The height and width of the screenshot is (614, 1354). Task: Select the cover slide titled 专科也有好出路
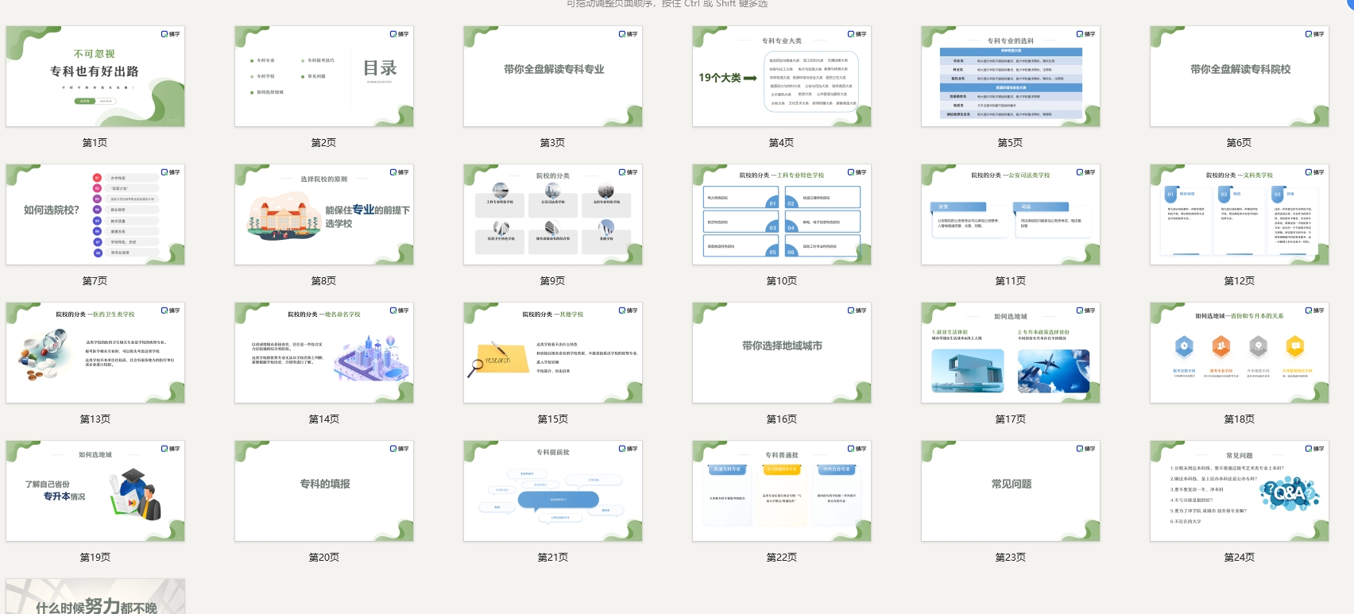click(95, 76)
